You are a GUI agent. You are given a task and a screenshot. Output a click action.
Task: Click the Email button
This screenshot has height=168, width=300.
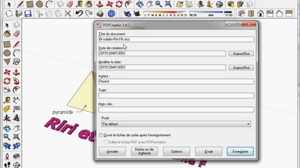(x=209, y=151)
